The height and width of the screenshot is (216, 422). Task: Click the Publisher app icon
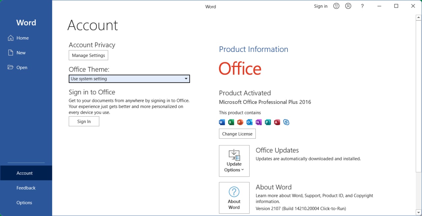click(268, 122)
